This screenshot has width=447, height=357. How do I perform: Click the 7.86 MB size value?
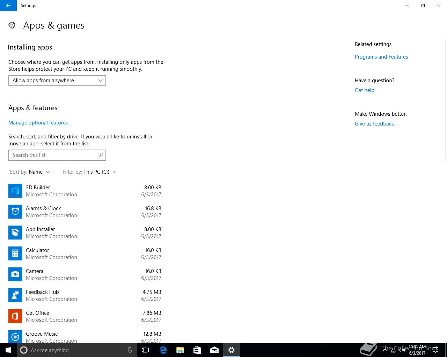click(152, 313)
